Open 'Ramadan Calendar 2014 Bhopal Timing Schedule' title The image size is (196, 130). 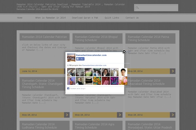(x=96, y=38)
